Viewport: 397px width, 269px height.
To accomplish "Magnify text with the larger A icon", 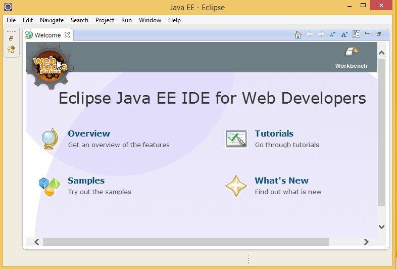I will point(344,34).
